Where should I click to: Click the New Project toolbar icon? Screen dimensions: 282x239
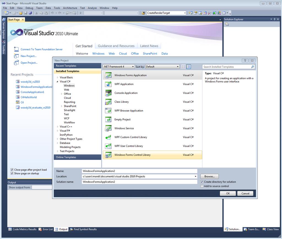[x=7, y=13]
